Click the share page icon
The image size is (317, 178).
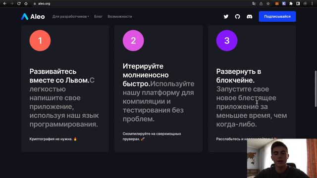click(261, 3)
